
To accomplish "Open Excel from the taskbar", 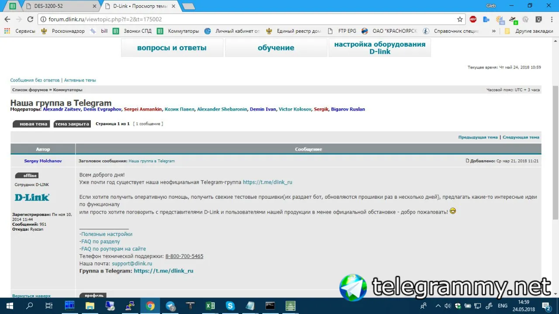I will (x=210, y=306).
